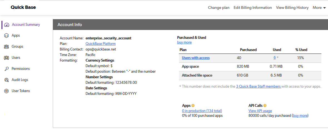Click Edit Billing Information
The image size is (328, 129).
[x=253, y=8]
